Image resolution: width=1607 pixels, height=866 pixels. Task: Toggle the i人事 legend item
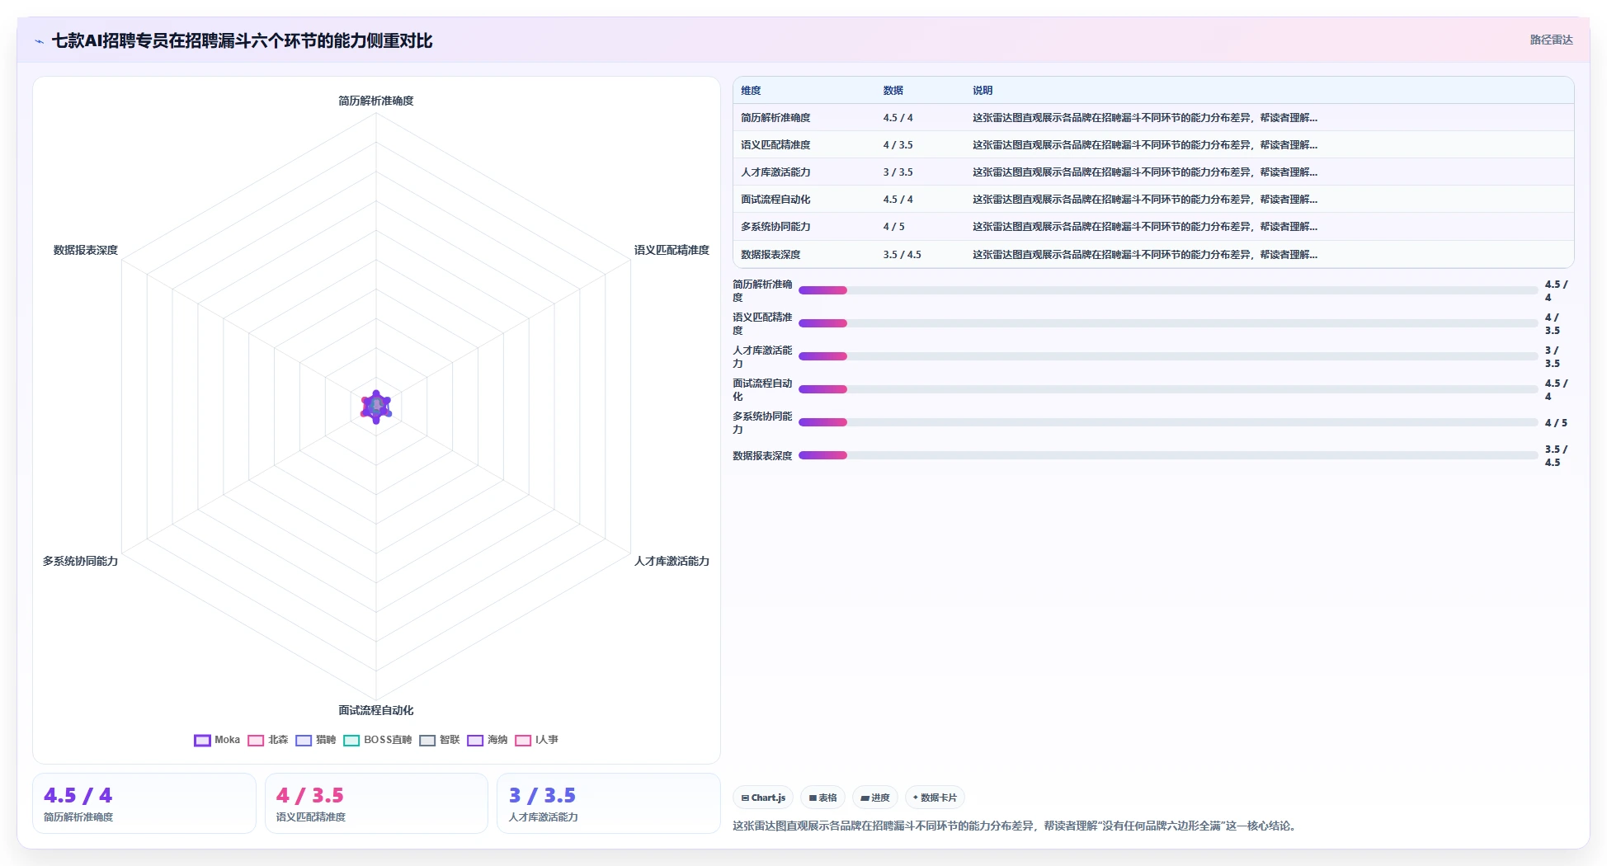pos(537,740)
